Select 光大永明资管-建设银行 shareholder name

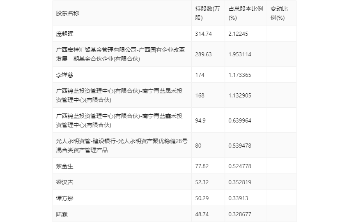coord(122,145)
